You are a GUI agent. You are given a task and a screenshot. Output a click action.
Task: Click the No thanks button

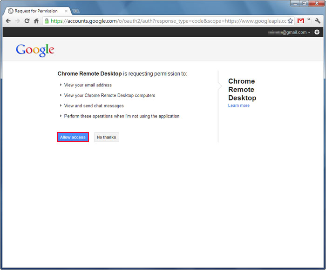pos(107,137)
